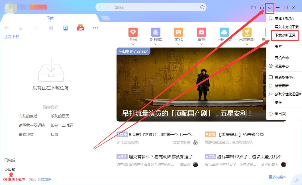Open the 影视库 movie library icon

[156, 32]
